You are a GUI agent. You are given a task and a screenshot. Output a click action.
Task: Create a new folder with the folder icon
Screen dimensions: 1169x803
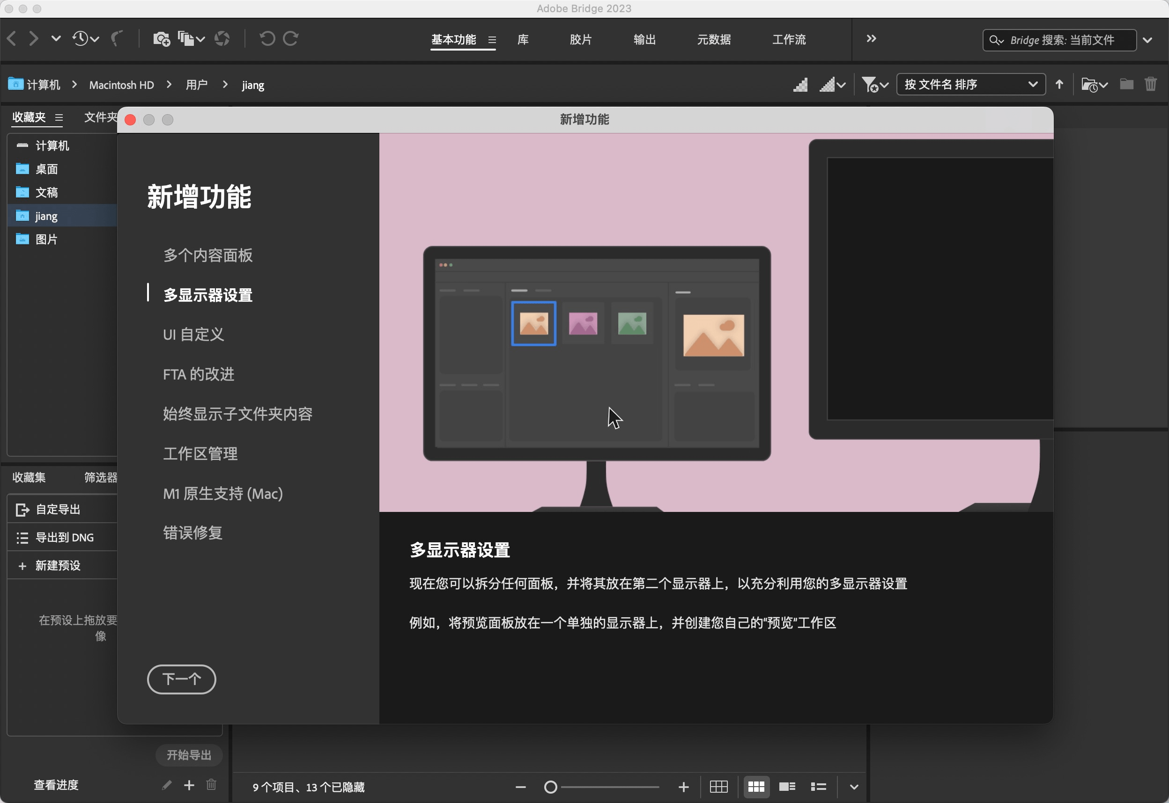[x=1126, y=84]
